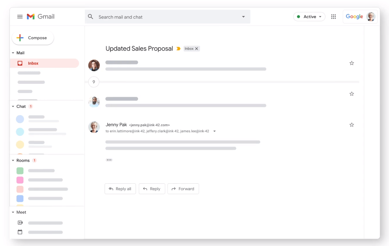This screenshot has height=246, width=389.
Task: Click the Compose plus icon
Action: click(x=19, y=38)
